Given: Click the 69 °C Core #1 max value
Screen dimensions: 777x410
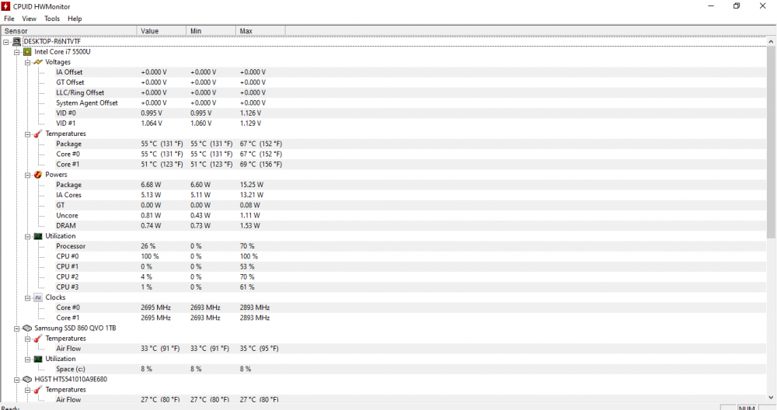Looking at the screenshot, I should click(261, 165).
